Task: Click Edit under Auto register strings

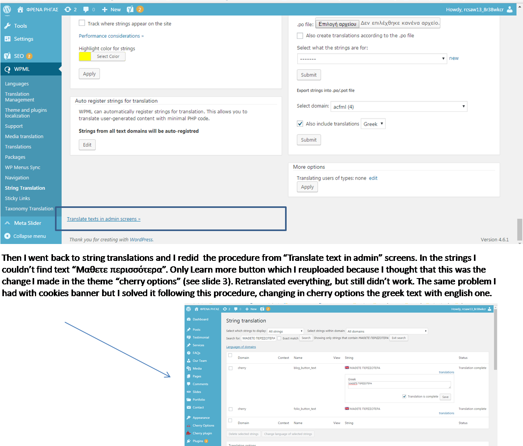Action: [x=87, y=145]
